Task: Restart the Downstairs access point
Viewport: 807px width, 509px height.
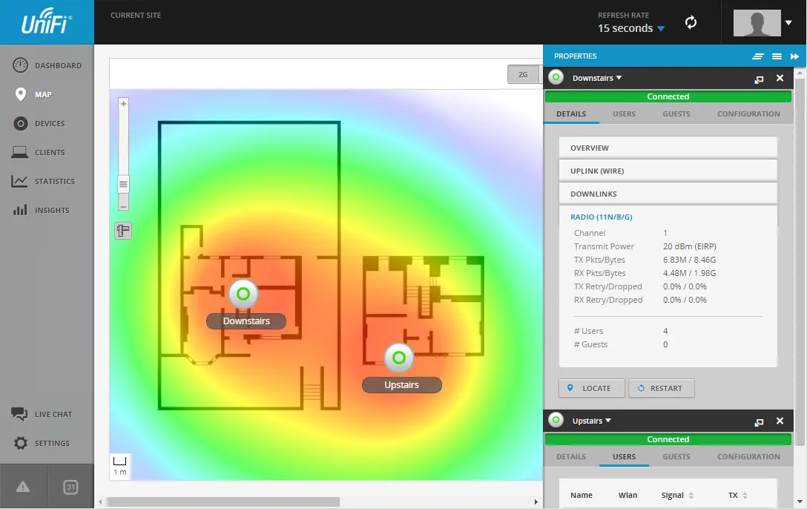Action: click(x=662, y=389)
